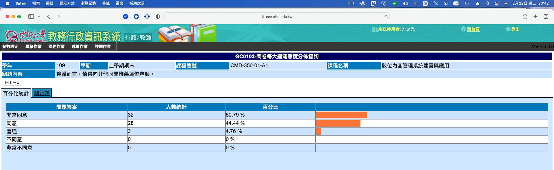Click the orange bar for 非常同意

(x=341, y=115)
